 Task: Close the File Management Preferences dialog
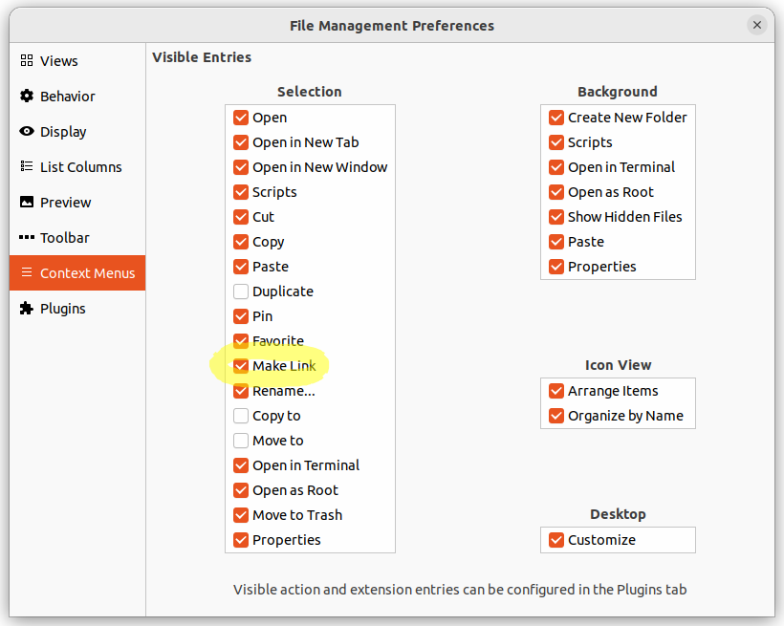tap(757, 26)
